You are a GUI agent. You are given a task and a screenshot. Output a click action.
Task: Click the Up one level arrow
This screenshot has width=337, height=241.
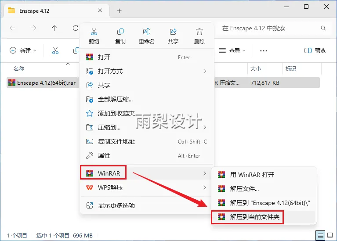(x=54, y=28)
